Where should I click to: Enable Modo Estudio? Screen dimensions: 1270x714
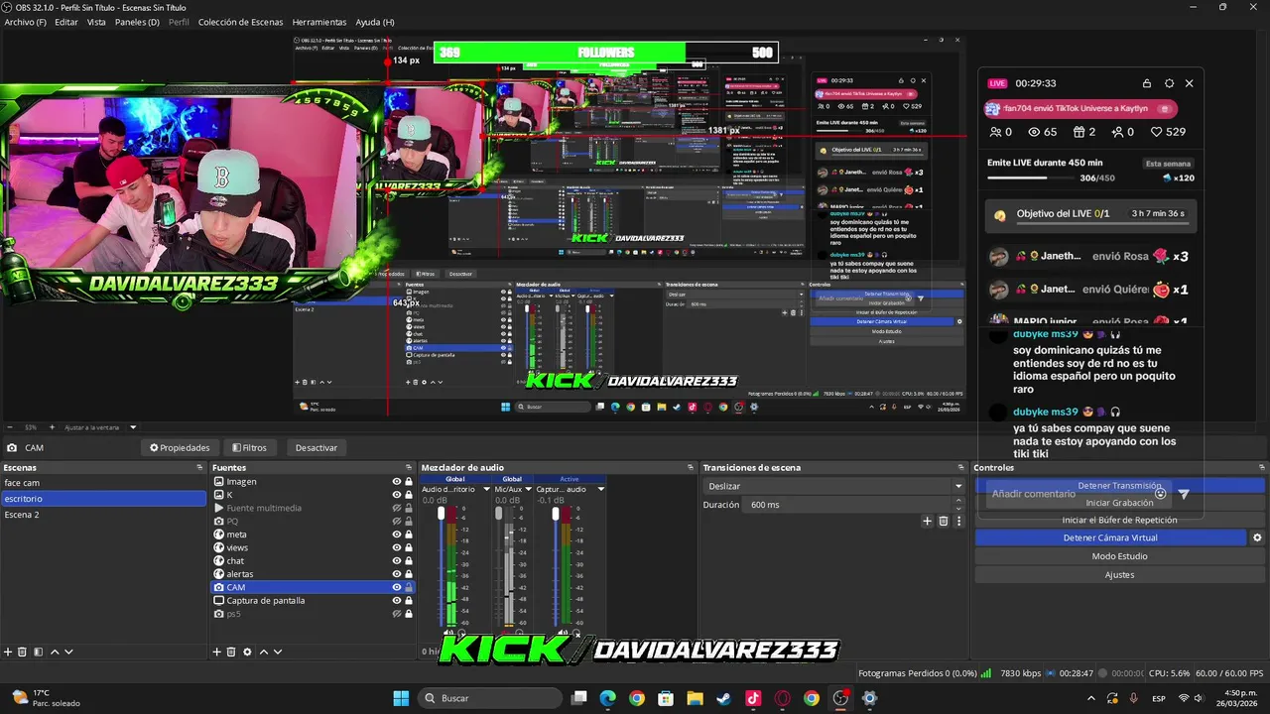point(1119,556)
